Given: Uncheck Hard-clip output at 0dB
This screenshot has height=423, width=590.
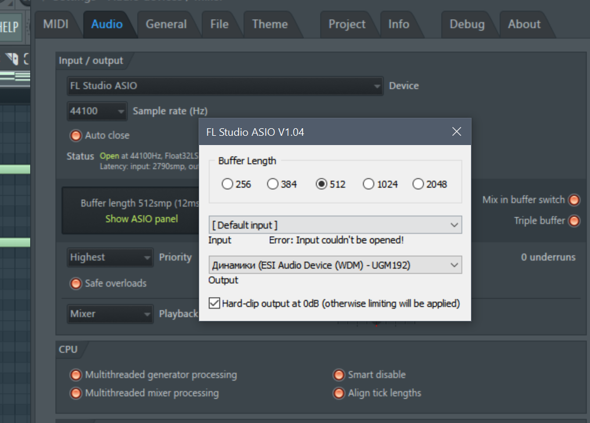Looking at the screenshot, I should pyautogui.click(x=214, y=303).
